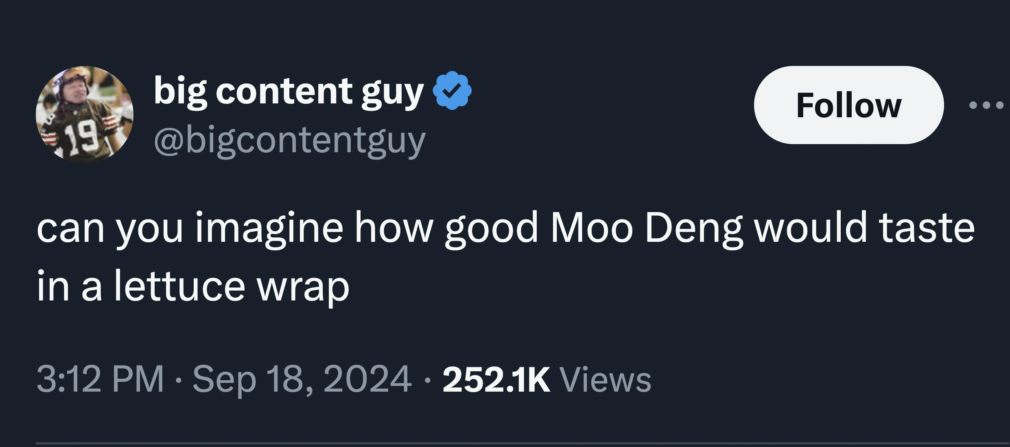Open the three-dot more options menu

coord(986,106)
